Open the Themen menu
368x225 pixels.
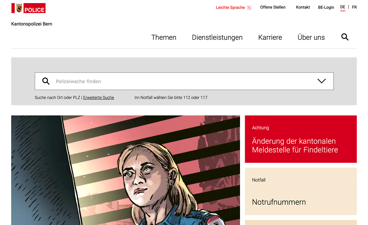[164, 37]
